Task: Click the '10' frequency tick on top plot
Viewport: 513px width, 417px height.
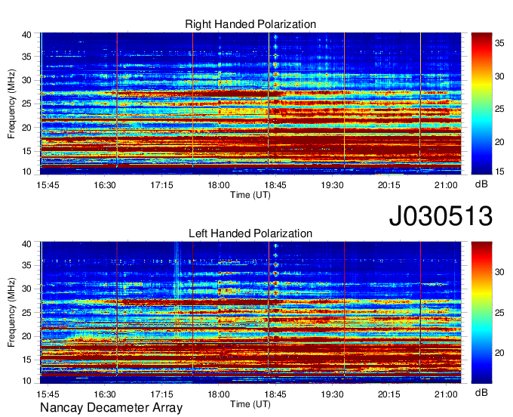Action: point(26,171)
